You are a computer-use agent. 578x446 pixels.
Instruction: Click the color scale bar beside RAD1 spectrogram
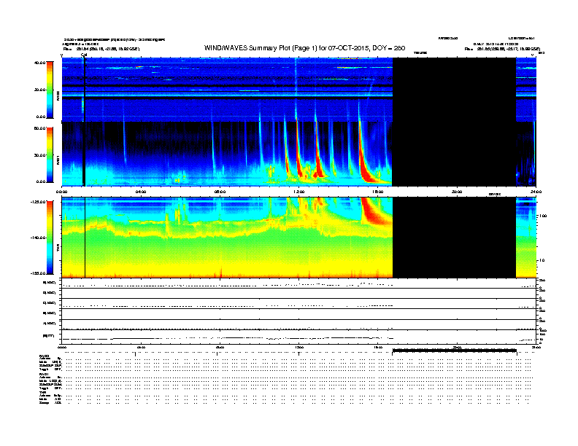(x=50, y=154)
